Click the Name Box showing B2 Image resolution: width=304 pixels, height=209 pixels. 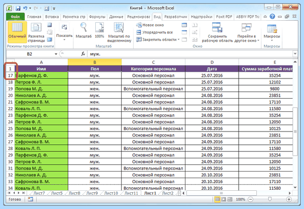(x=29, y=54)
